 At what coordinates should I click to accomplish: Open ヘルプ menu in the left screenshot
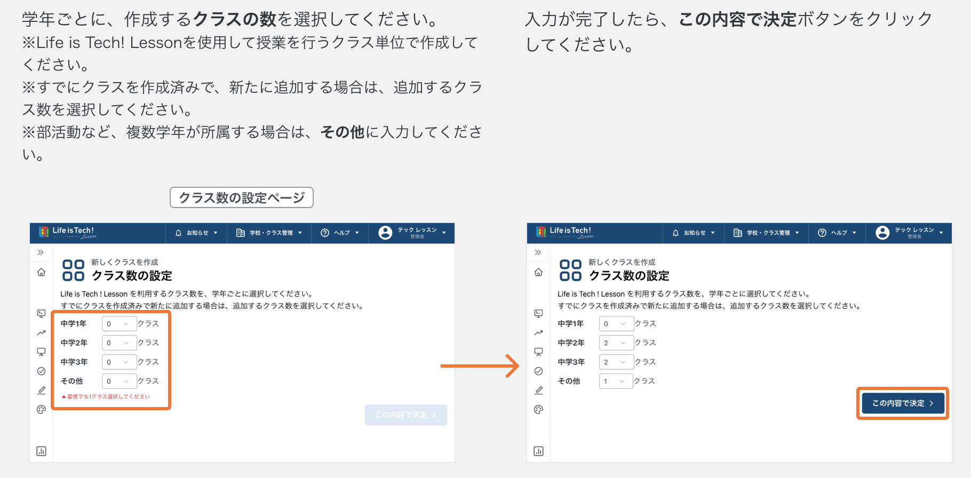pyautogui.click(x=340, y=233)
